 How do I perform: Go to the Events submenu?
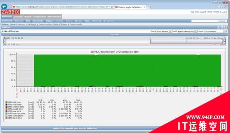[x=60, y=21]
